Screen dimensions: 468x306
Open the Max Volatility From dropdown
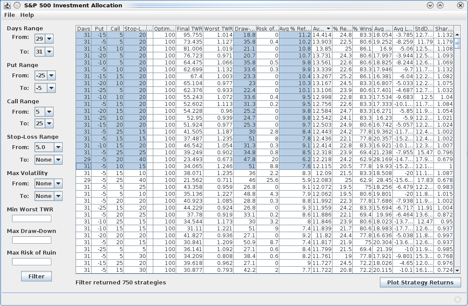tap(58, 184)
